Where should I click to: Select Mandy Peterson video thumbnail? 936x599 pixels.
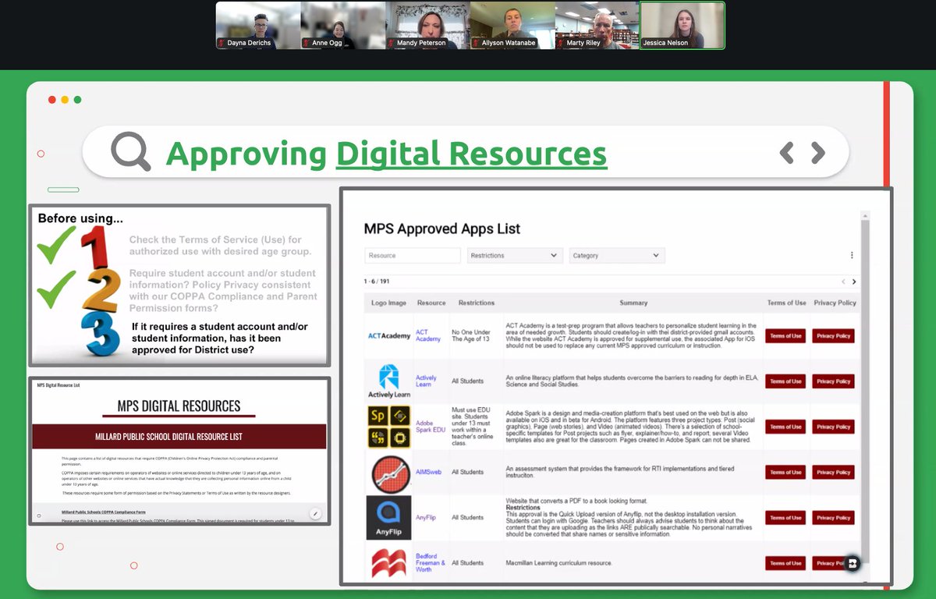pyautogui.click(x=427, y=26)
